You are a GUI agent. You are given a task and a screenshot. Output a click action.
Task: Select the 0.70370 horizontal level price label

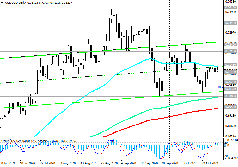(x=230, y=89)
